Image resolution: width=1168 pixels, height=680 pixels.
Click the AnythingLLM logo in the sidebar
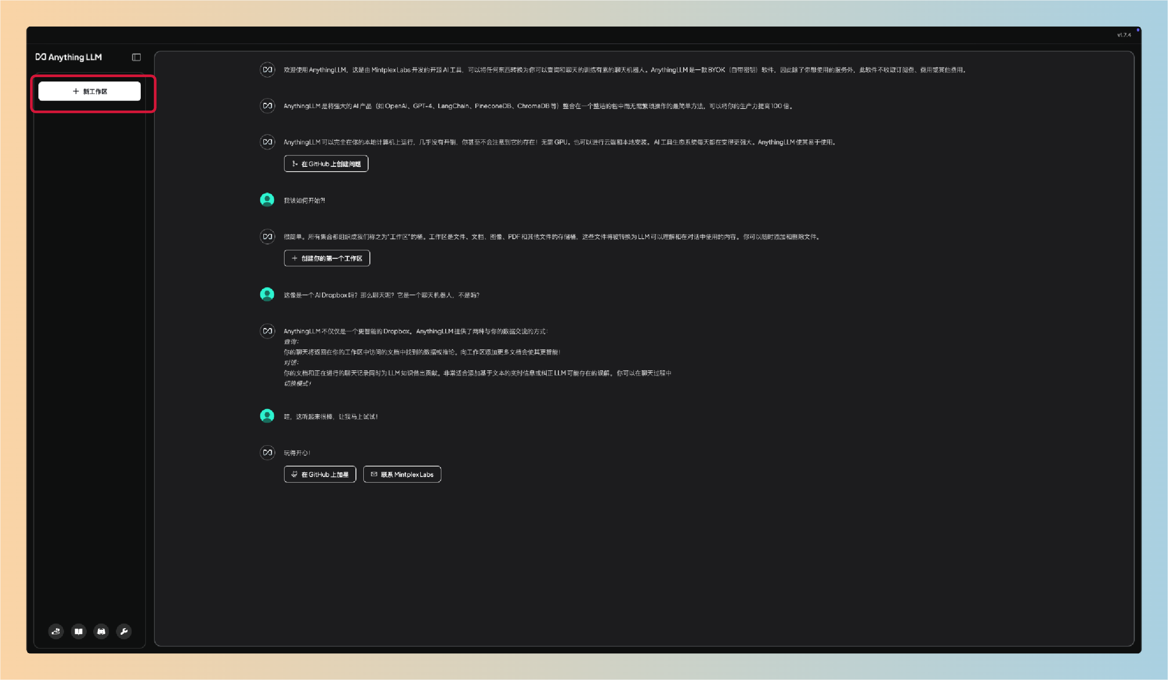pyautogui.click(x=68, y=57)
